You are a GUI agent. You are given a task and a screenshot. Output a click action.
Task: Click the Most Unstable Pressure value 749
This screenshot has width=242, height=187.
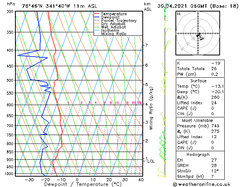pos(215,126)
